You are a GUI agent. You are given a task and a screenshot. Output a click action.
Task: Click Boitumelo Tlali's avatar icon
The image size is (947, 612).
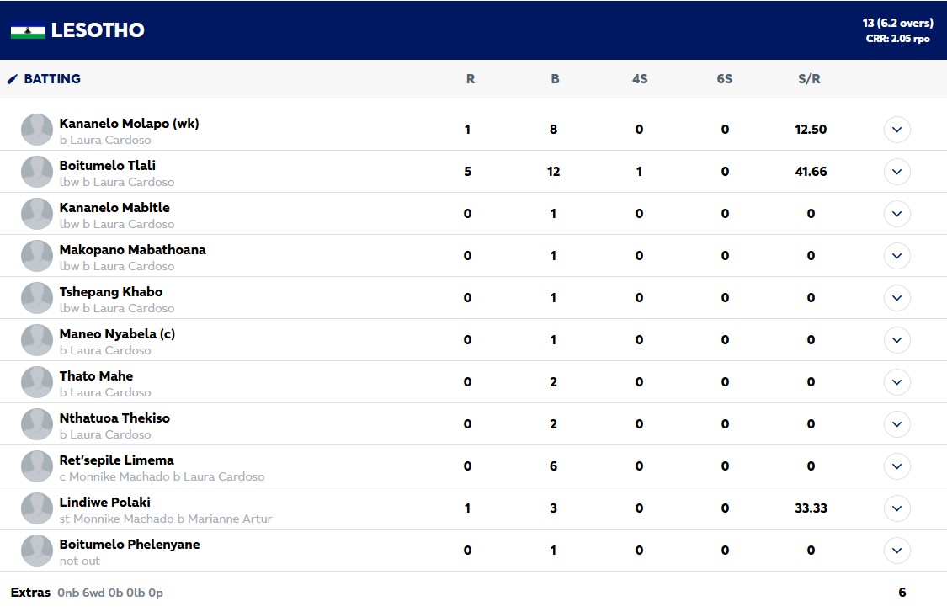coord(37,172)
